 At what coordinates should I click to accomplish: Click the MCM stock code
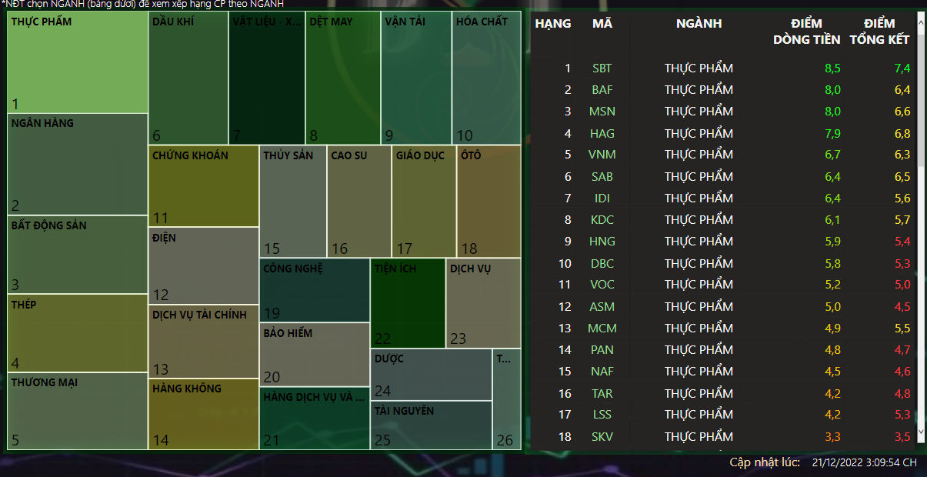pos(602,328)
